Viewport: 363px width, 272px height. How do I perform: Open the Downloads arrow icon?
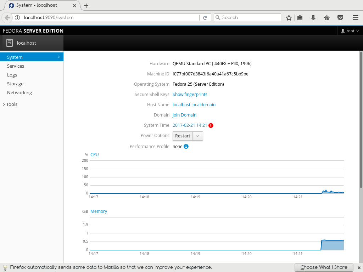click(313, 18)
